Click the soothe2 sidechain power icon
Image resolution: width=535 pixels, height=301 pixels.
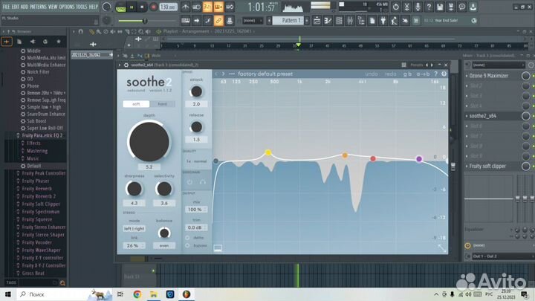tap(190, 181)
